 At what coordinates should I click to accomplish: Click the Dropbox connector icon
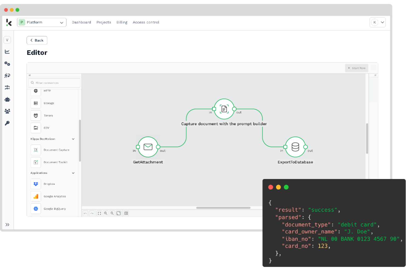tap(36, 184)
